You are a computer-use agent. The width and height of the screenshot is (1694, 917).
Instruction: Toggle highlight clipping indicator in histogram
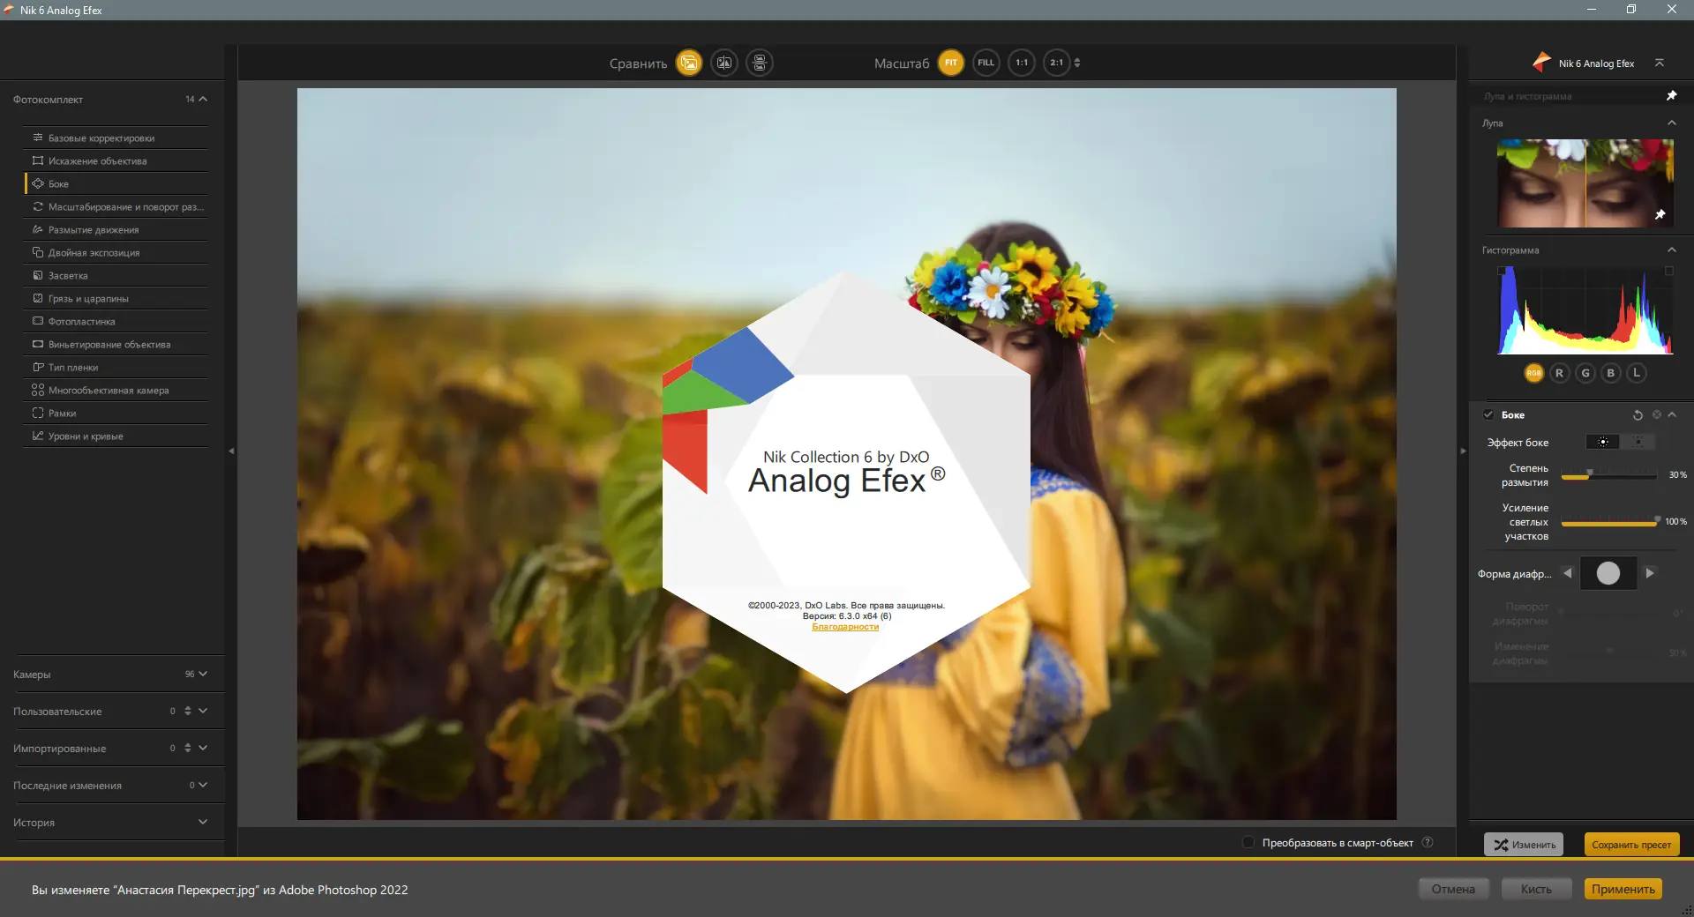[1669, 272]
